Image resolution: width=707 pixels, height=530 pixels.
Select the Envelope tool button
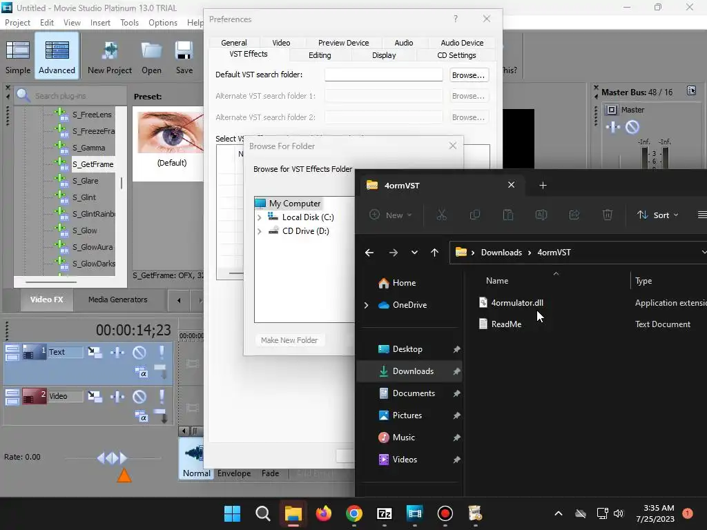click(233, 473)
